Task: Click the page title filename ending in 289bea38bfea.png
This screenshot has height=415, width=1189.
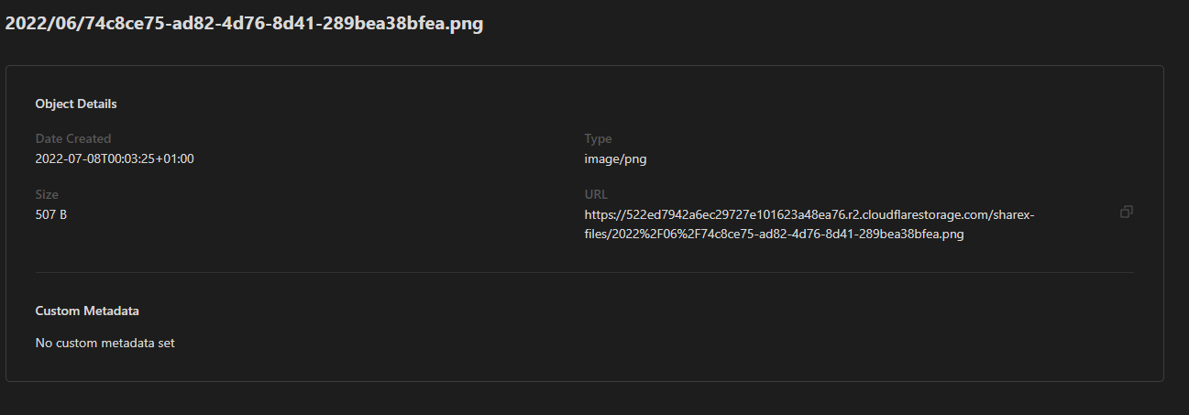Action: coord(244,24)
